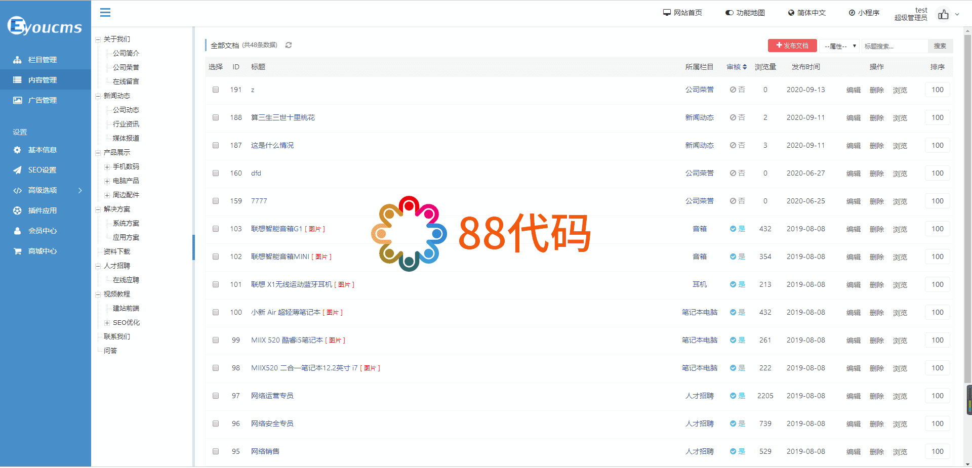Viewport: 972px width, 468px height.
Task: Click the 功能地图 toggle icon
Action: tap(730, 13)
